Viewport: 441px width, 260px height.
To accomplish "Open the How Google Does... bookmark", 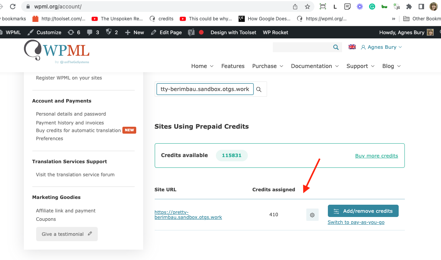I will pyautogui.click(x=264, y=19).
